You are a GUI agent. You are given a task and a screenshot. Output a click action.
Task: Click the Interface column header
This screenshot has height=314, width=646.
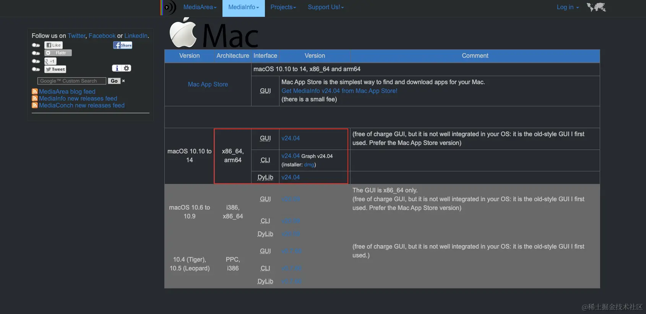tap(265, 55)
